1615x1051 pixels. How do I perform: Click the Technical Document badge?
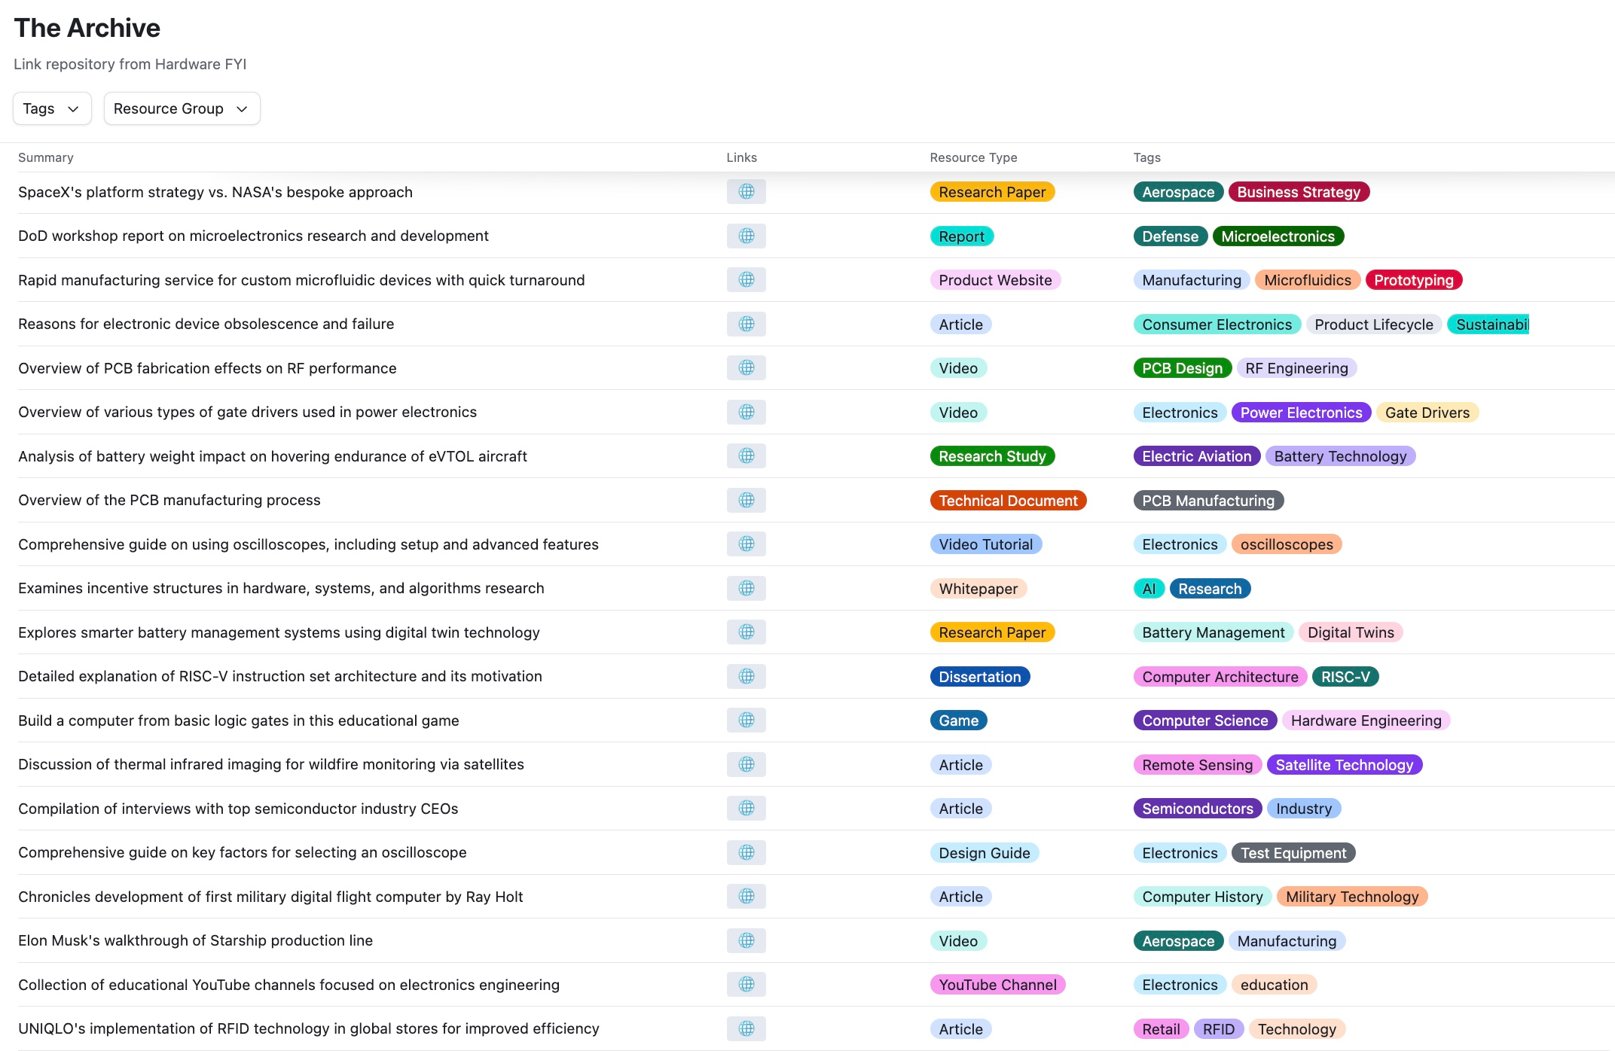(x=1008, y=501)
